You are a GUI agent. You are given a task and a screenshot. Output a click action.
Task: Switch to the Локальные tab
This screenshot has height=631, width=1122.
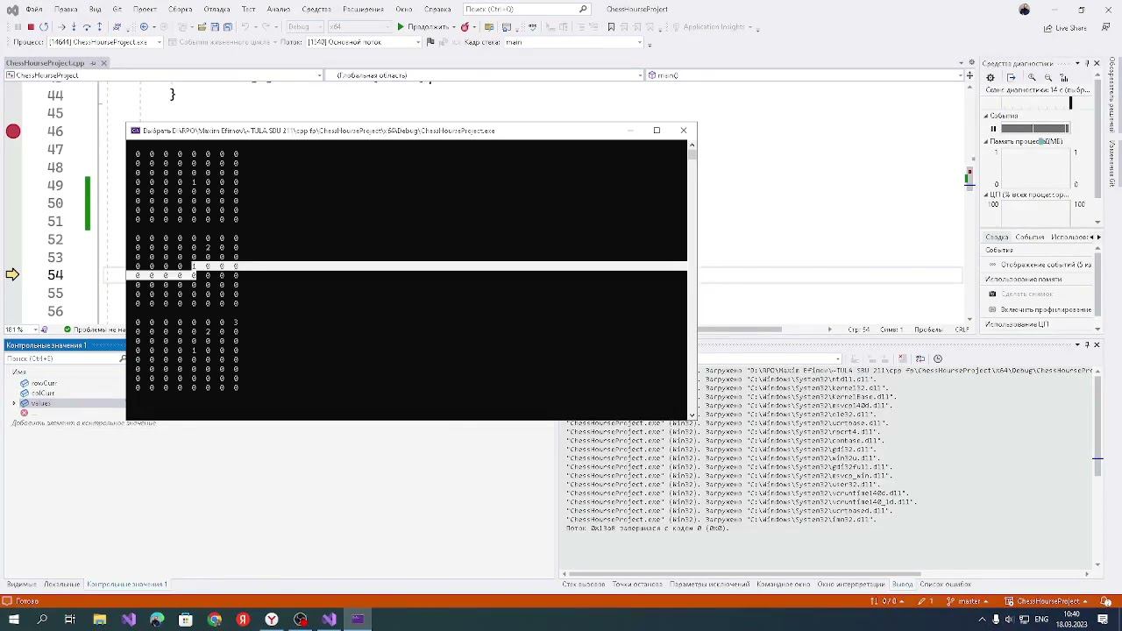[61, 585]
